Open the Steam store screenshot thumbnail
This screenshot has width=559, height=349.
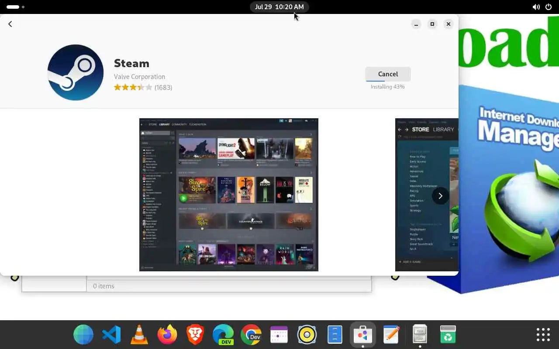427,195
